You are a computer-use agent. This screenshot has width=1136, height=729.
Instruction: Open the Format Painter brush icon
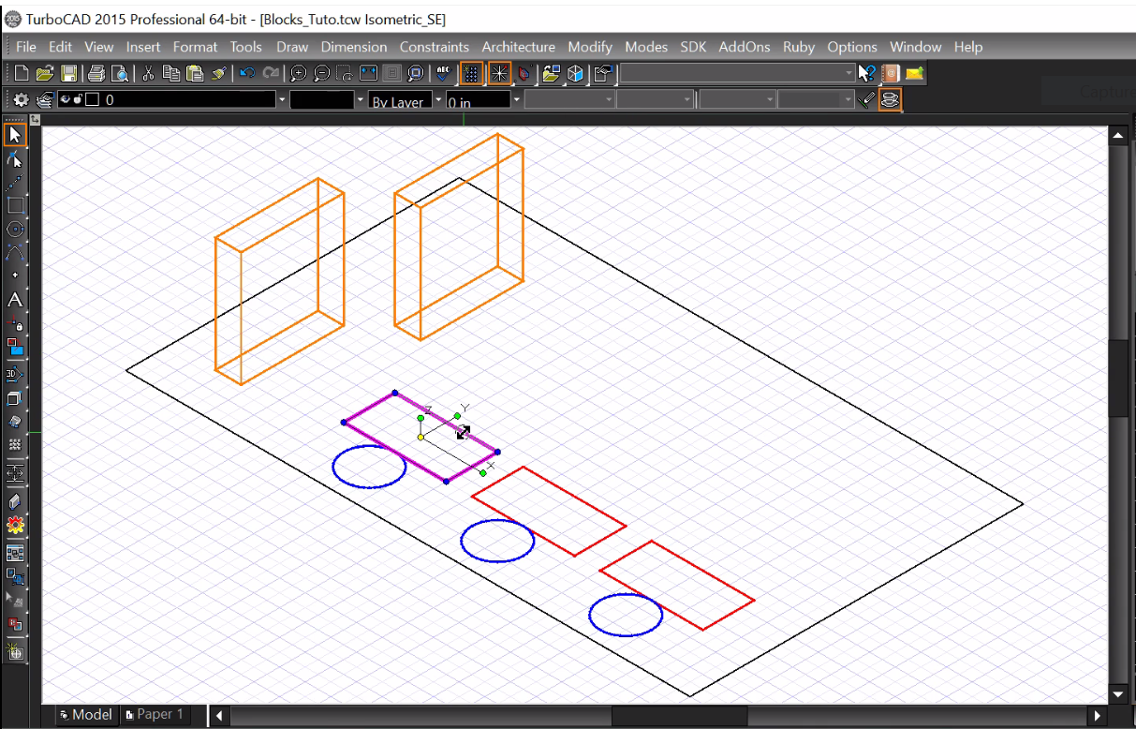coord(218,72)
